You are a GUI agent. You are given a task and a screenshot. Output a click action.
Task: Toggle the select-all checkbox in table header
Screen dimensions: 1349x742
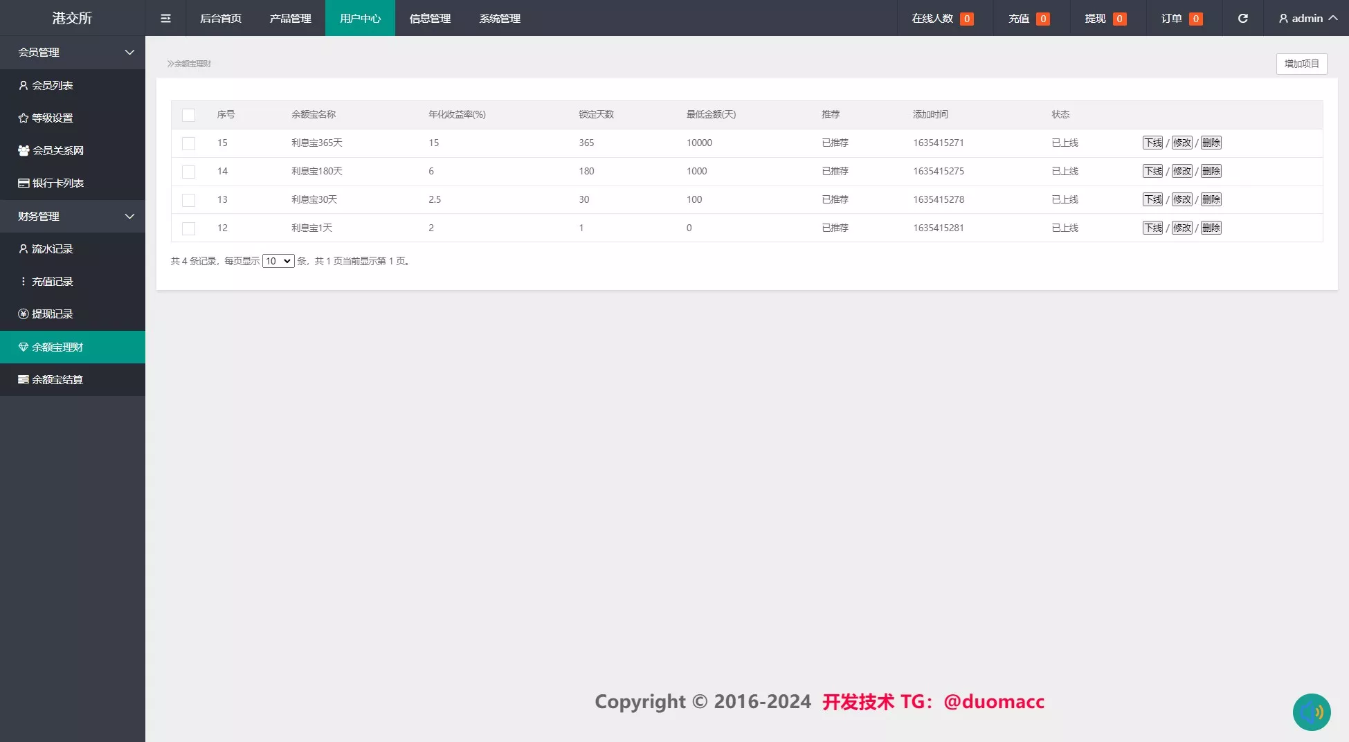(x=188, y=115)
